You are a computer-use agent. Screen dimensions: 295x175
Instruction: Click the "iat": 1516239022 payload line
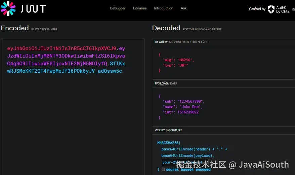(181, 112)
